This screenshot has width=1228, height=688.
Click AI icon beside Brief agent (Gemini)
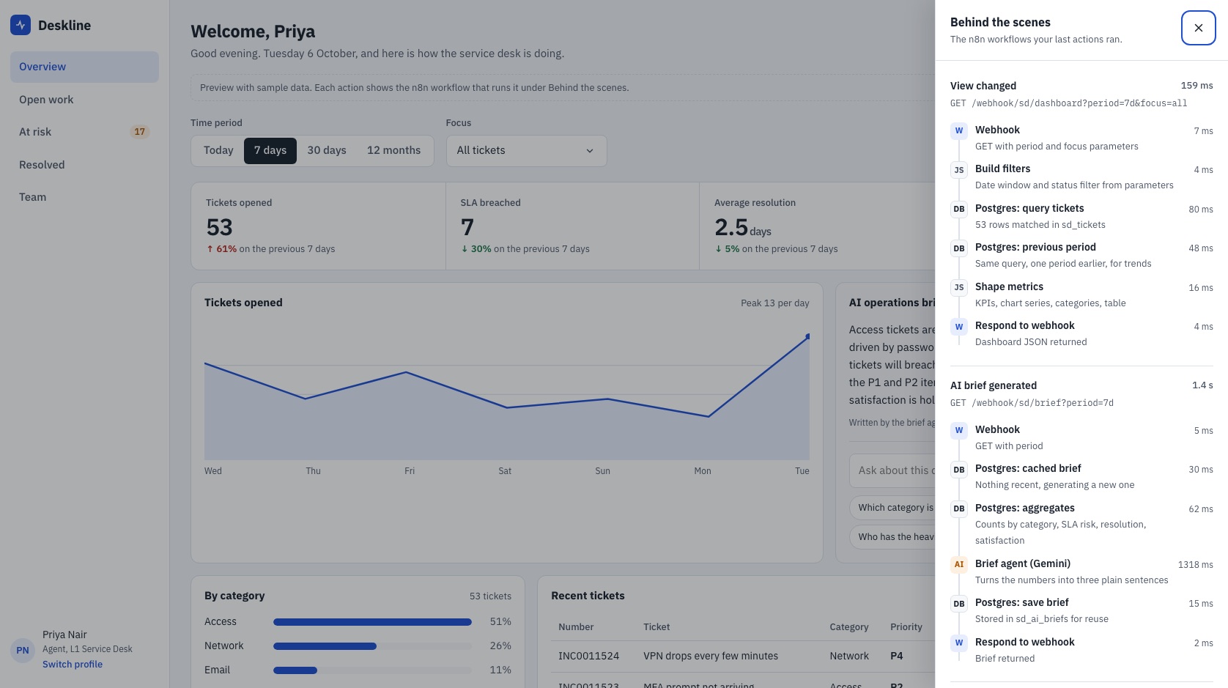click(x=959, y=564)
